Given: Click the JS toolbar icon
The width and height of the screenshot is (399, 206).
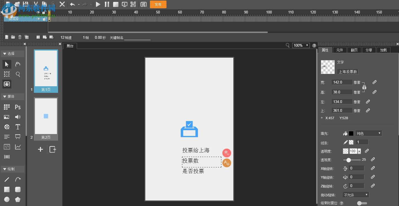Looking at the screenshot, I should 143,4.
